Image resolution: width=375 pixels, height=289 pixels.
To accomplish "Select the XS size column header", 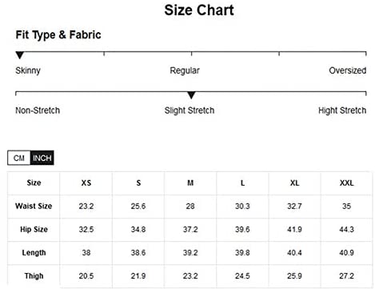I will [x=86, y=183].
